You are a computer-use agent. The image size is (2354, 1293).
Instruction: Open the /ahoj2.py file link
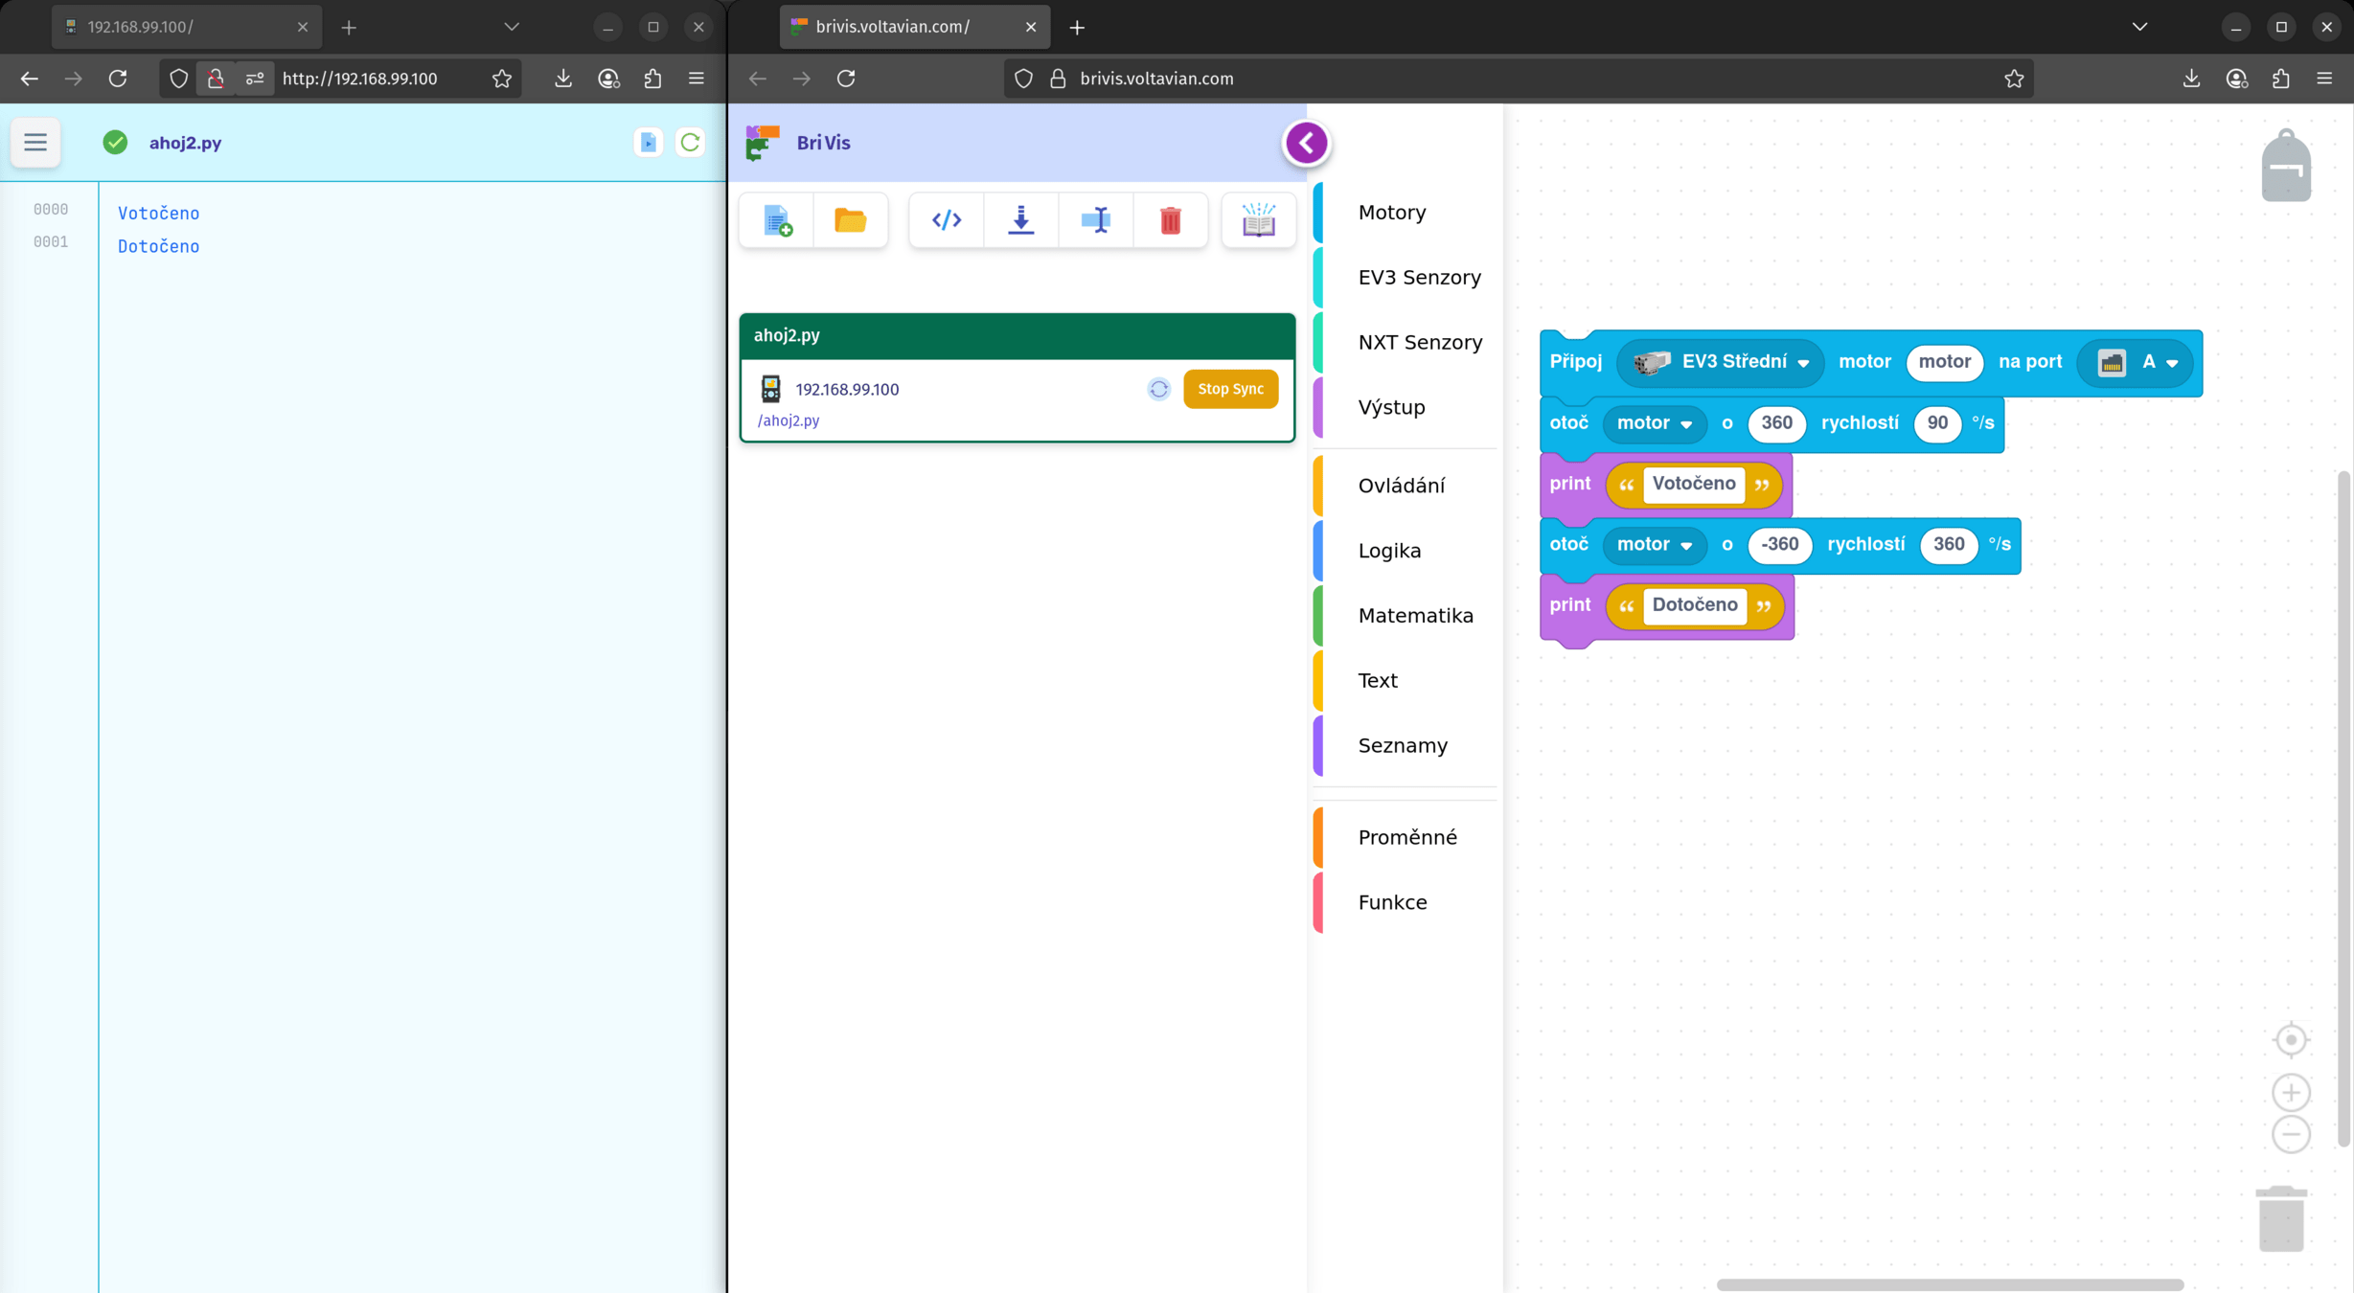788,420
